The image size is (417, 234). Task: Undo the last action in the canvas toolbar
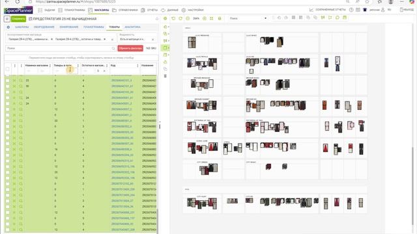pyautogui.click(x=173, y=19)
